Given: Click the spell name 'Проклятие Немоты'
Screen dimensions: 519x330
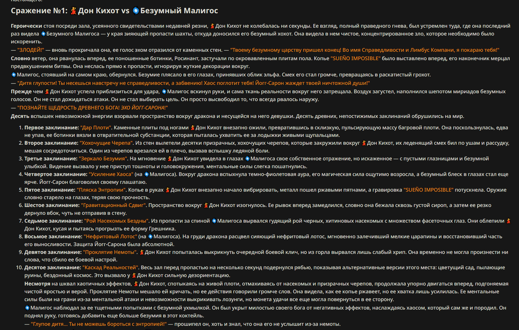Looking at the screenshot, I should point(110,252).
